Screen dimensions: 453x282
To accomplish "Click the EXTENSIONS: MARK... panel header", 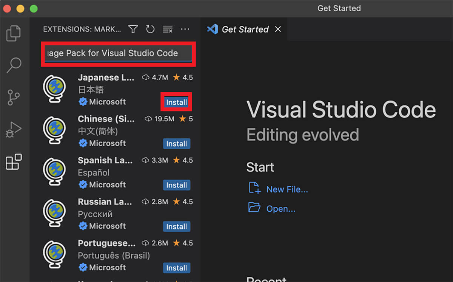I will click(x=82, y=29).
